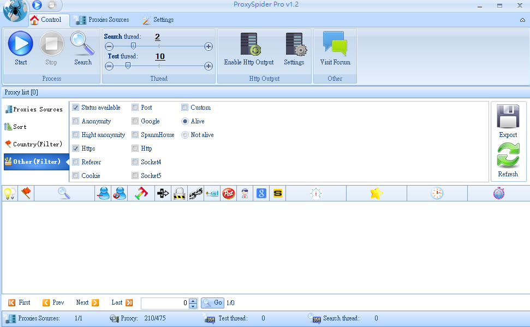Click the blue Start play button
530x327 pixels.
point(21,44)
